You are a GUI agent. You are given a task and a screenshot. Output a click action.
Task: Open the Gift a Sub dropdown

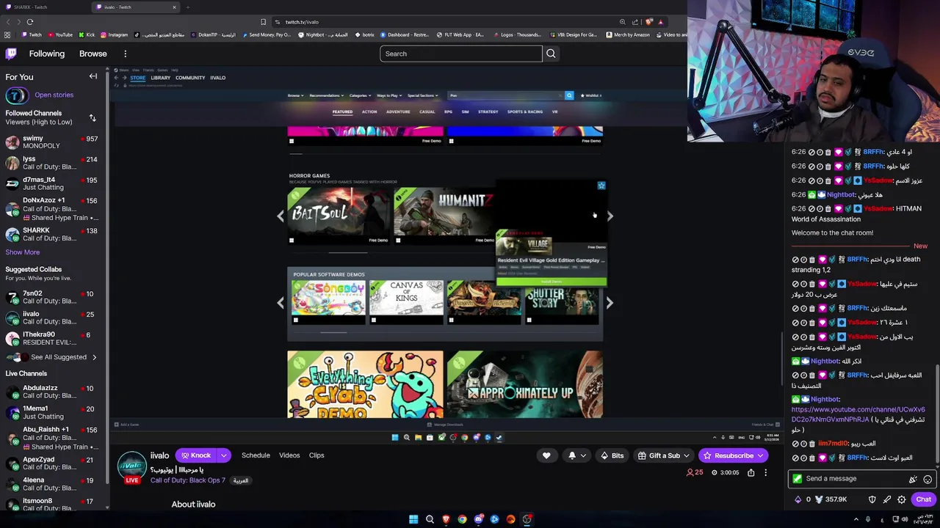coord(687,455)
